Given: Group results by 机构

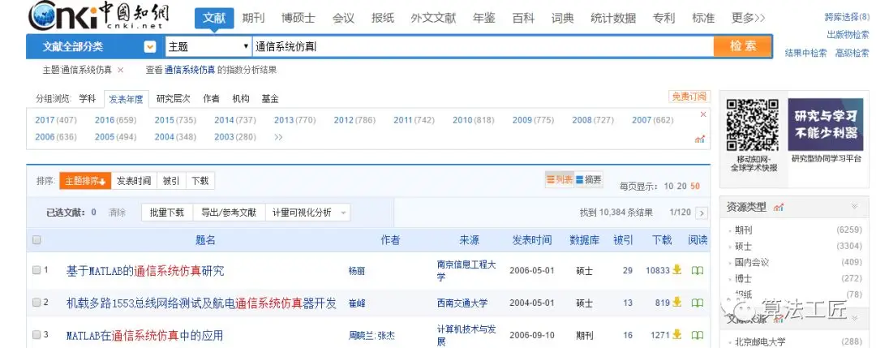Looking at the screenshot, I should pos(241,99).
